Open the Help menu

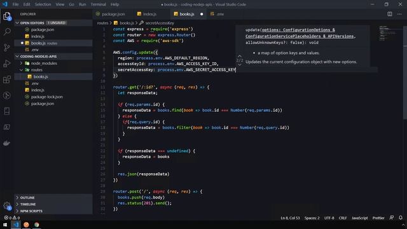pos(114,4)
